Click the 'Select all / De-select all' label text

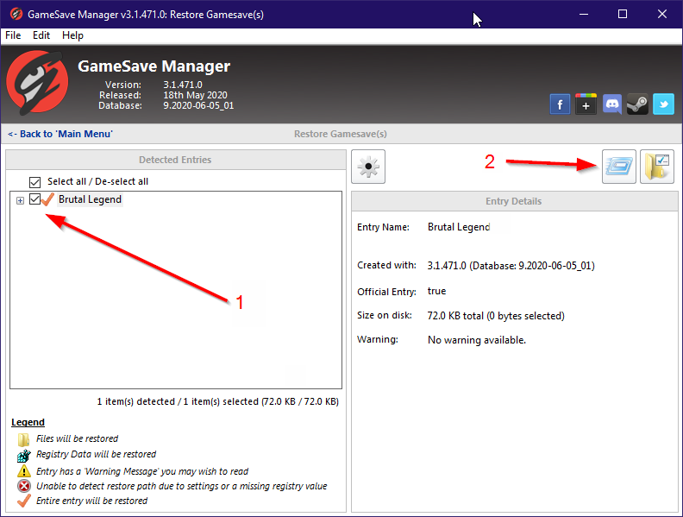click(97, 181)
